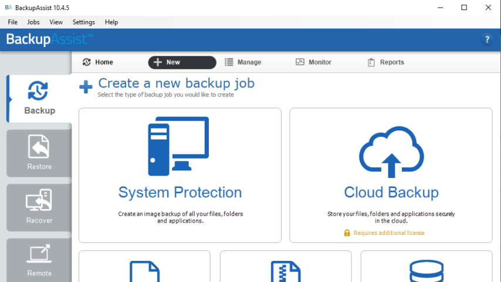This screenshot has height=282, width=501.
Task: Click the Cloud Backup cloud icon
Action: point(391,152)
